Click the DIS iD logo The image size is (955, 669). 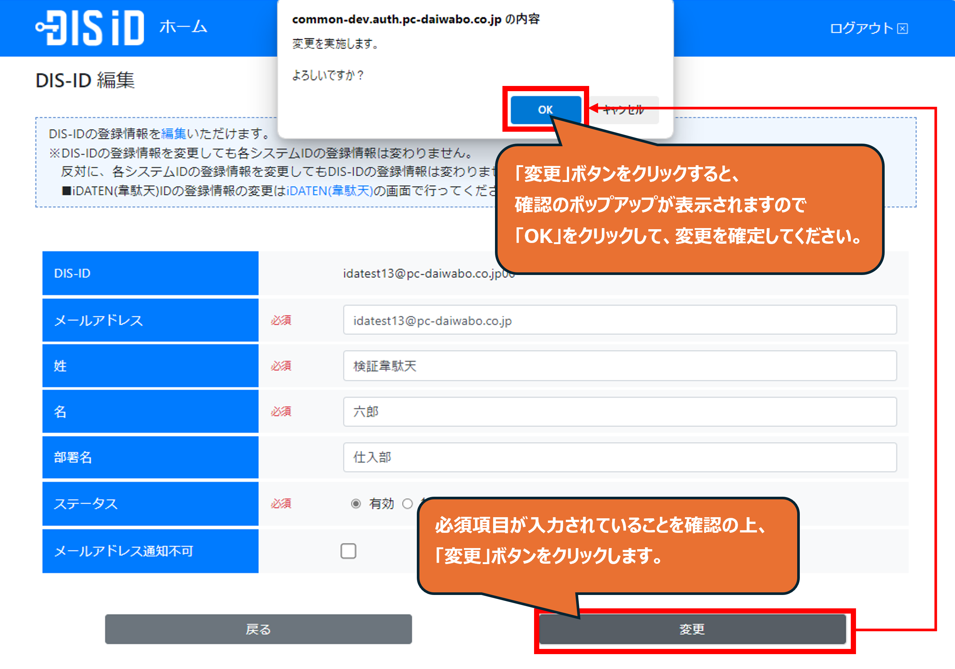tap(90, 28)
